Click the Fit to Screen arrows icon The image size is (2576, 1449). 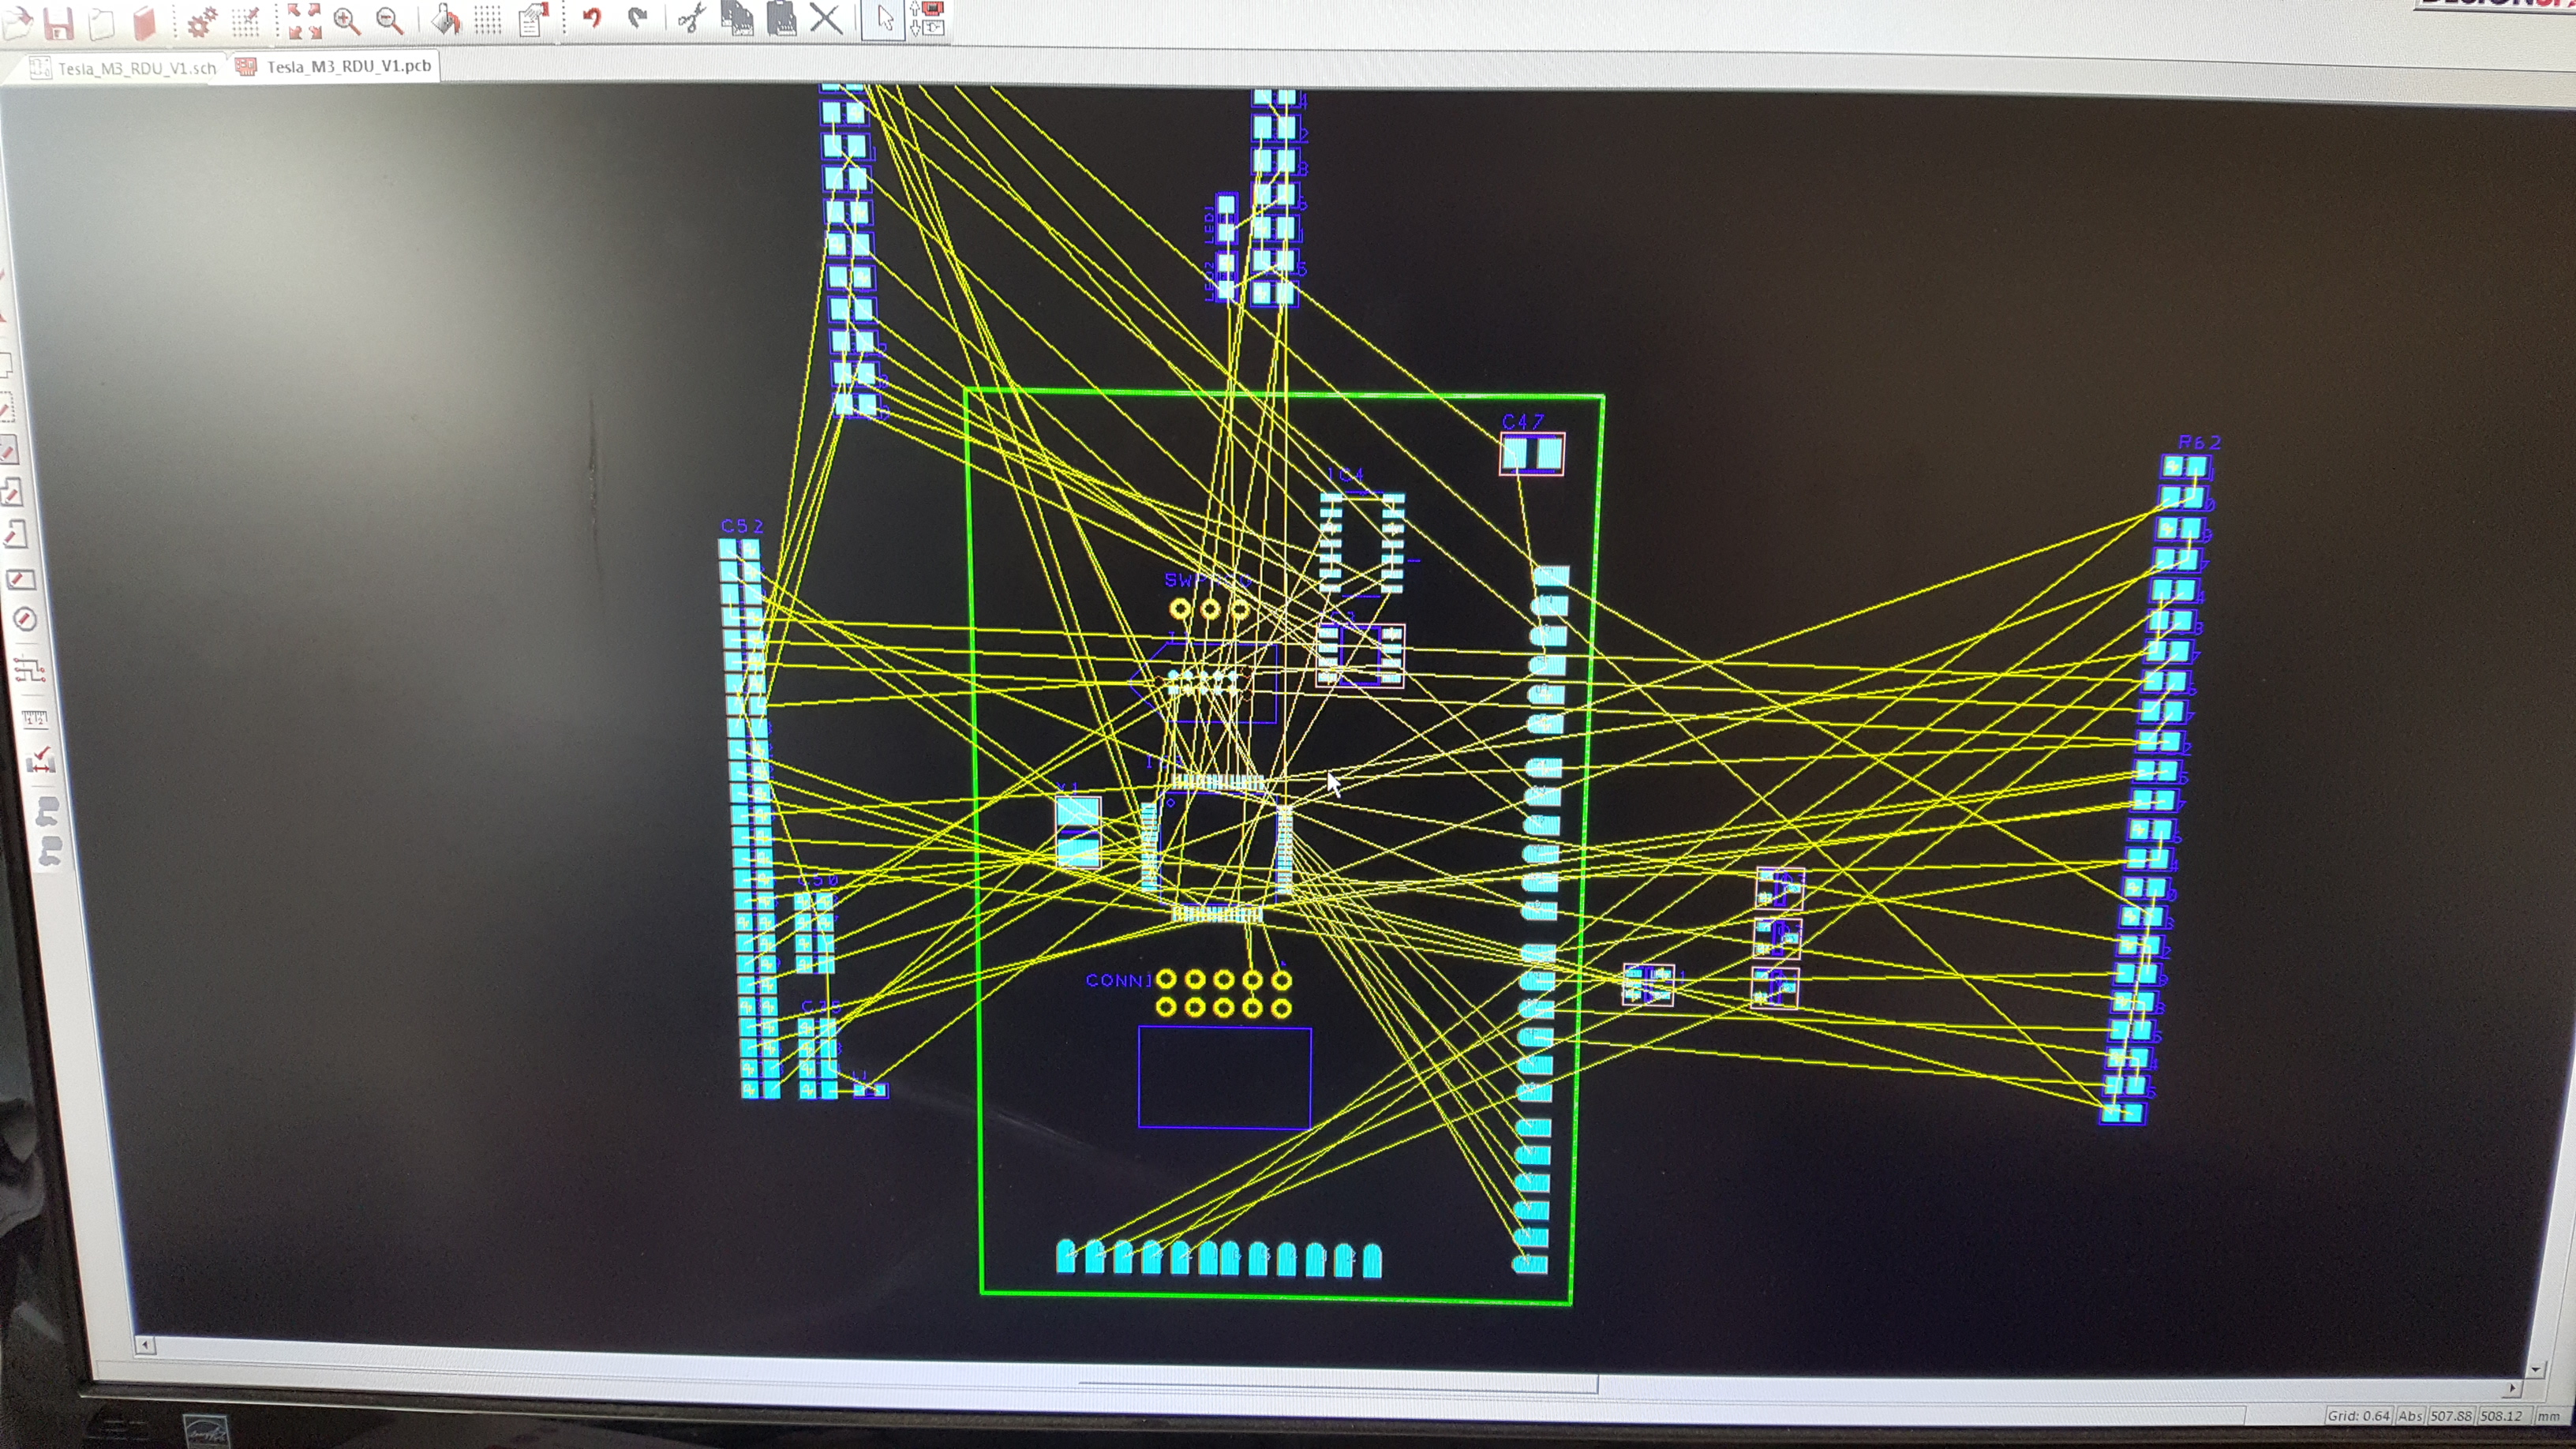coord(304,21)
